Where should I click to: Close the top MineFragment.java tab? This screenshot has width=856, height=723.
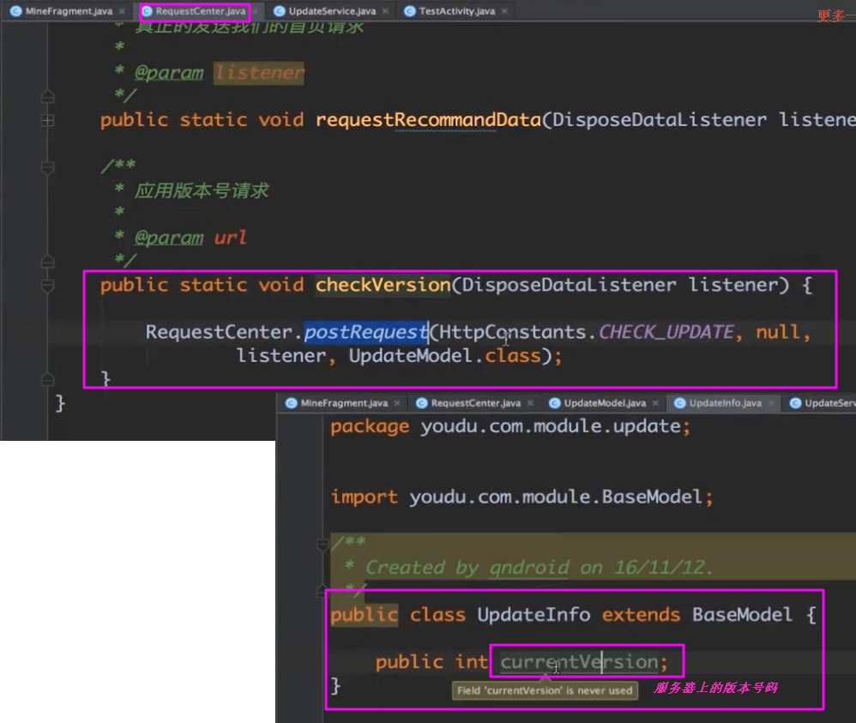coord(122,12)
